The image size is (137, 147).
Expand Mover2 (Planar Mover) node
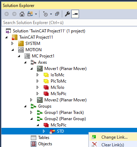pyautogui.click(x=31, y=100)
